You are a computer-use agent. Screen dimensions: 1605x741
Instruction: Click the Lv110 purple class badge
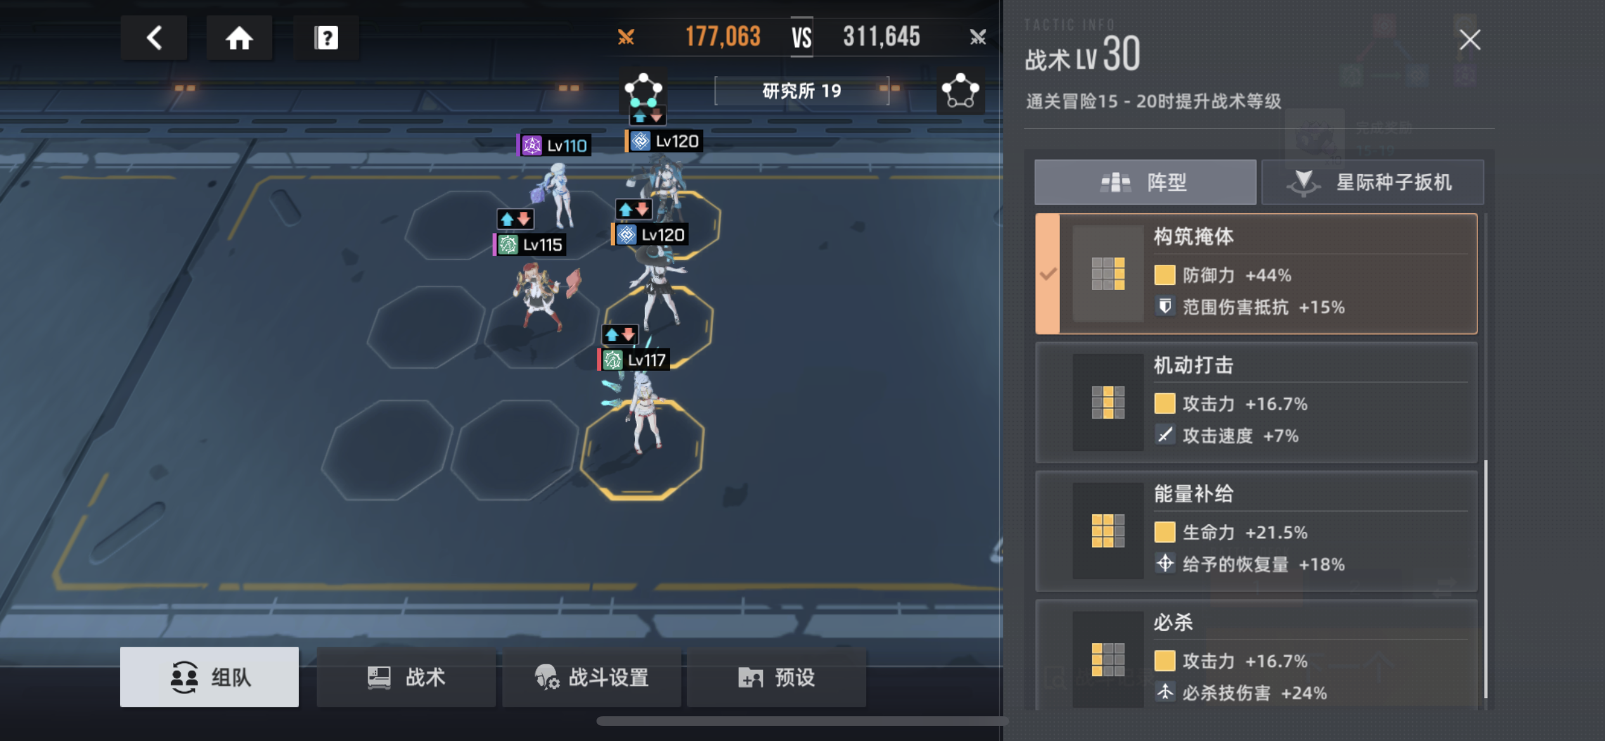[x=531, y=146]
